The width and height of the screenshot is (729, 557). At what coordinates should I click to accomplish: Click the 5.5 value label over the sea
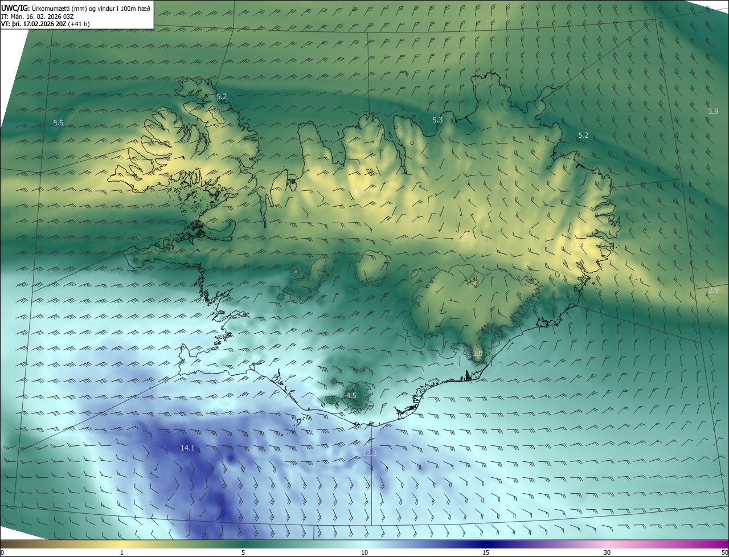click(x=58, y=122)
